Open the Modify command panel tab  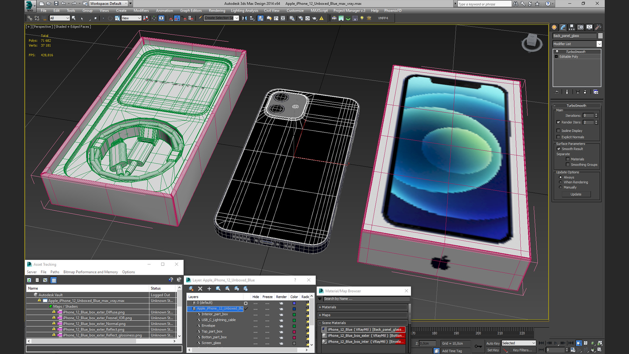click(x=563, y=27)
